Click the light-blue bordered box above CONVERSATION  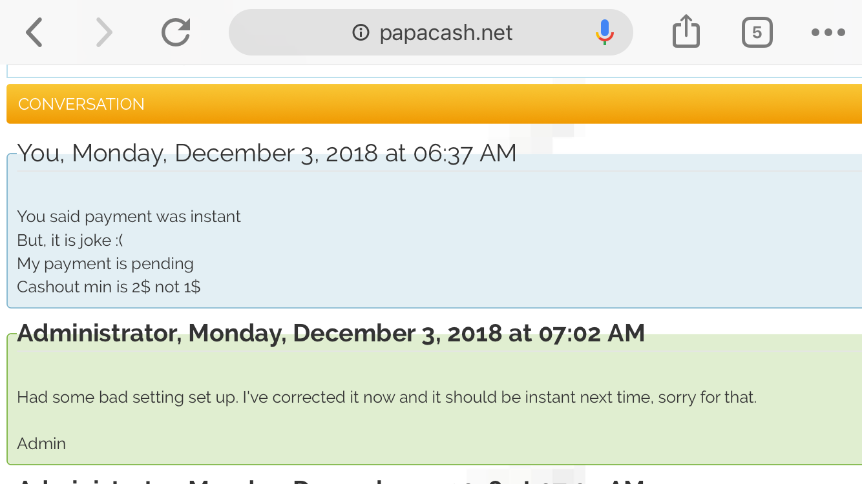click(433, 71)
